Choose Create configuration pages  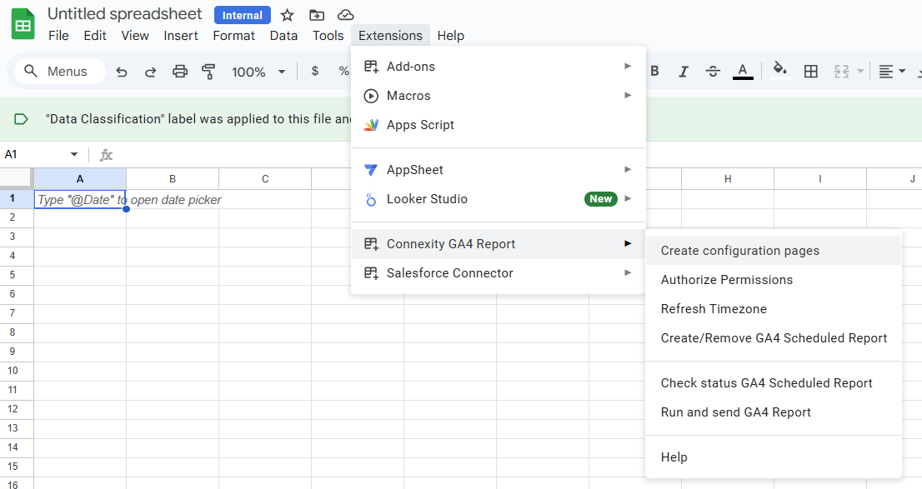tap(774, 251)
